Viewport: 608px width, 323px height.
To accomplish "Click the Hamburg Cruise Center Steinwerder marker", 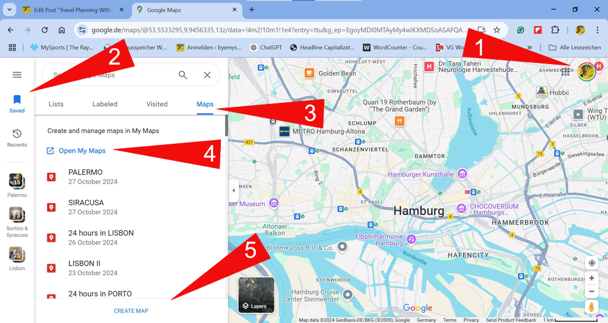I will tap(348, 295).
